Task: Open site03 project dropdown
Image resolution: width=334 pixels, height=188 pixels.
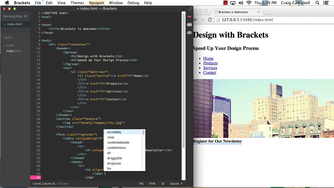Action: click(9, 38)
